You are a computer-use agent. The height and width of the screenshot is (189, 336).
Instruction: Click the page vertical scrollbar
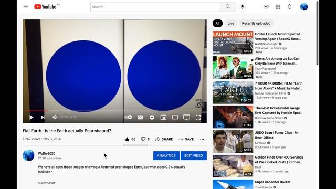(x=317, y=33)
